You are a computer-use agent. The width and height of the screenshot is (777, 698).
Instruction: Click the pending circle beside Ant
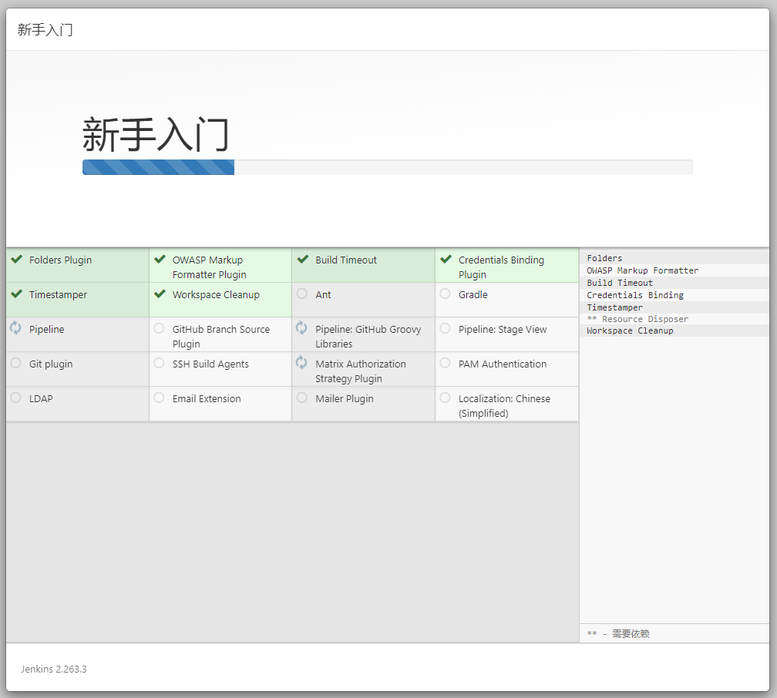pyautogui.click(x=302, y=294)
